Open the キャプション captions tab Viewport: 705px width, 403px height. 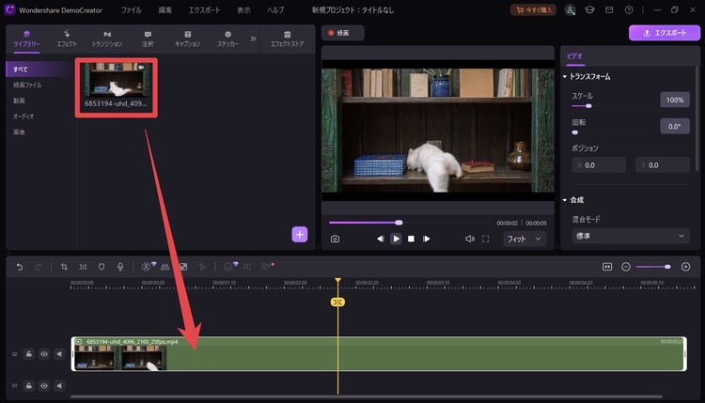point(187,39)
